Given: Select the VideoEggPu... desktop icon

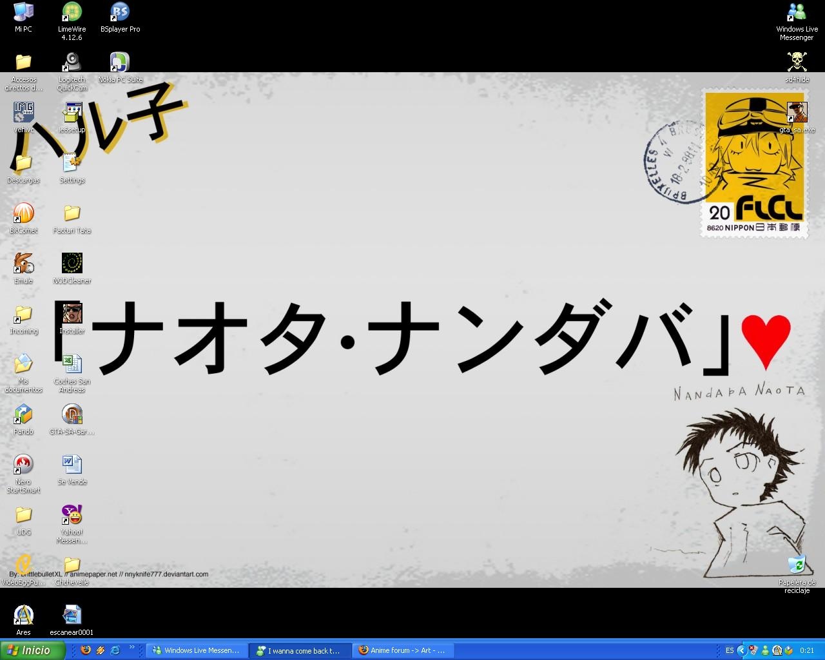Looking at the screenshot, I should (23, 570).
